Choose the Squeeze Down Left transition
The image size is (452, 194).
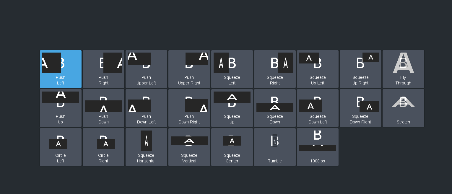[x=318, y=108]
